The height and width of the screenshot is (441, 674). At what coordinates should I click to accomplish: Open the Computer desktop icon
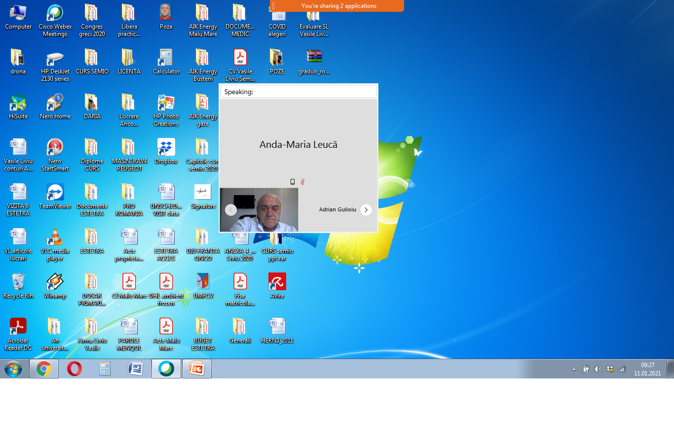[x=18, y=17]
